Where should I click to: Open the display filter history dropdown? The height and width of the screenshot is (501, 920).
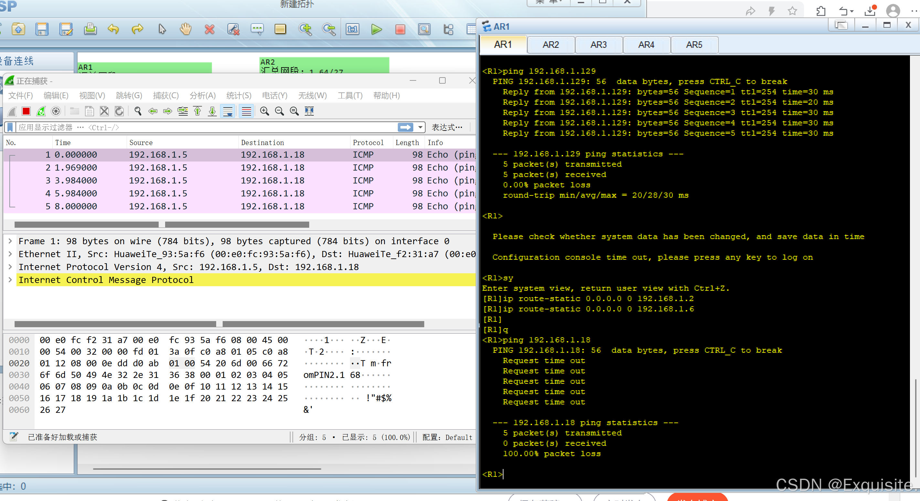click(420, 128)
